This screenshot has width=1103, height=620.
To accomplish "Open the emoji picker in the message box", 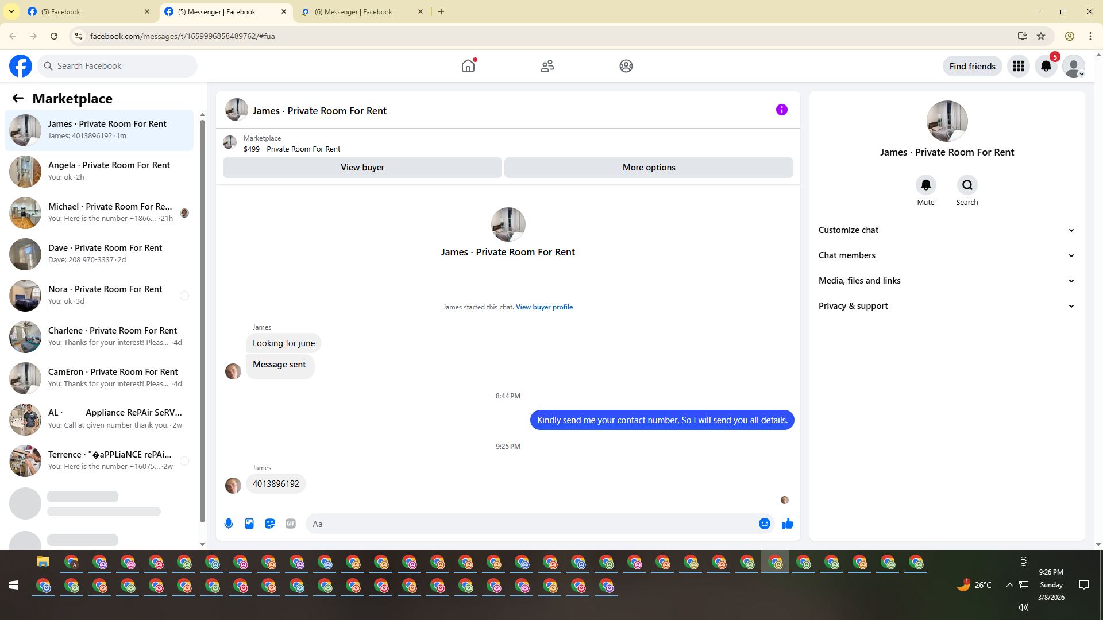I will pos(764,524).
